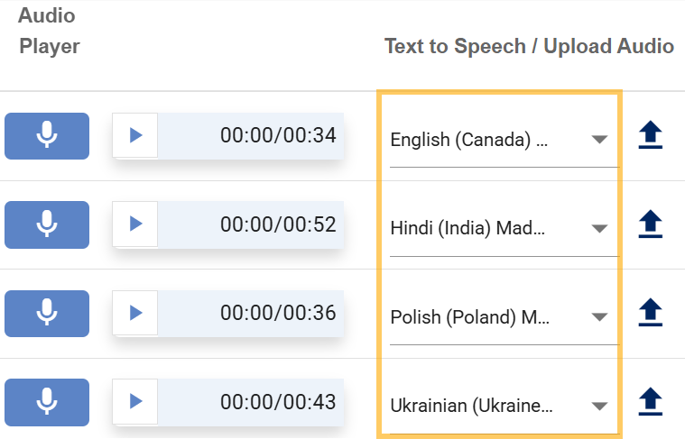Upload audio for the English (Canada) row
This screenshot has width=685, height=439.
point(651,136)
